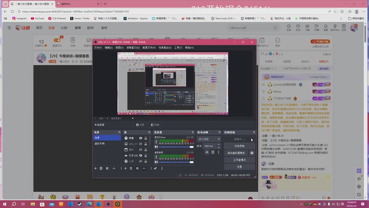This screenshot has height=208, width=369.
Task: Show more bookmarks with overflow chevron
Action: 341,18
